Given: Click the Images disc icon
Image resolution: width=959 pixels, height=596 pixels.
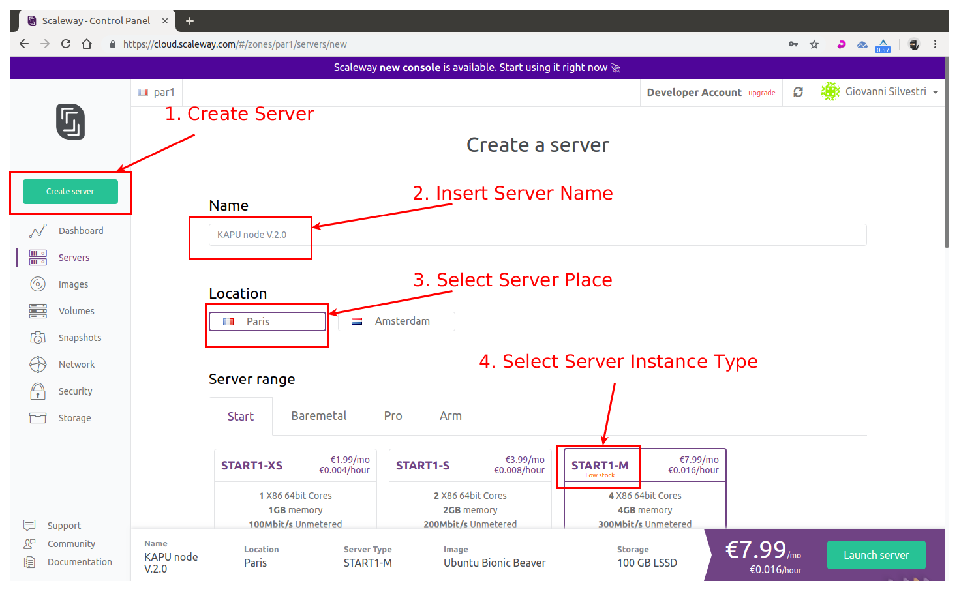Looking at the screenshot, I should [38, 284].
